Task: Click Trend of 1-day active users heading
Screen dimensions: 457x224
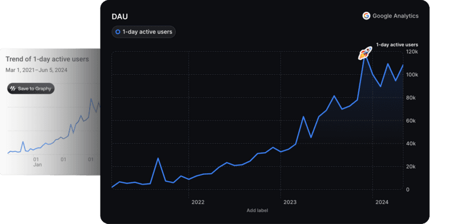Action: point(47,59)
